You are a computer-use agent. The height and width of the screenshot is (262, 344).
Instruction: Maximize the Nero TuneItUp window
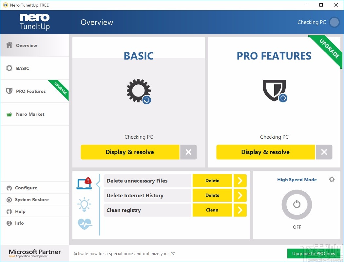(x=321, y=5)
